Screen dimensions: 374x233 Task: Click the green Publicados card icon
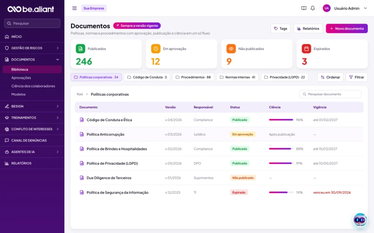click(80, 49)
